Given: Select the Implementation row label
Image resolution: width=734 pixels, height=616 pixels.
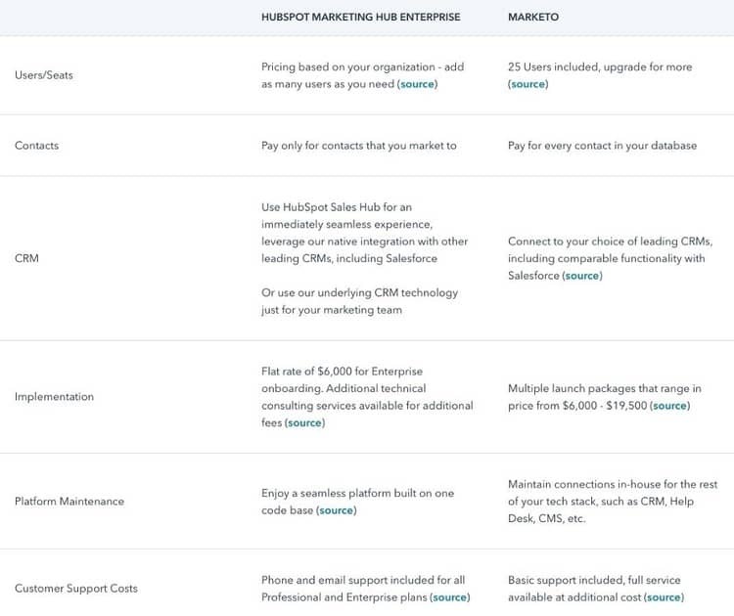Looking at the screenshot, I should 55,397.
